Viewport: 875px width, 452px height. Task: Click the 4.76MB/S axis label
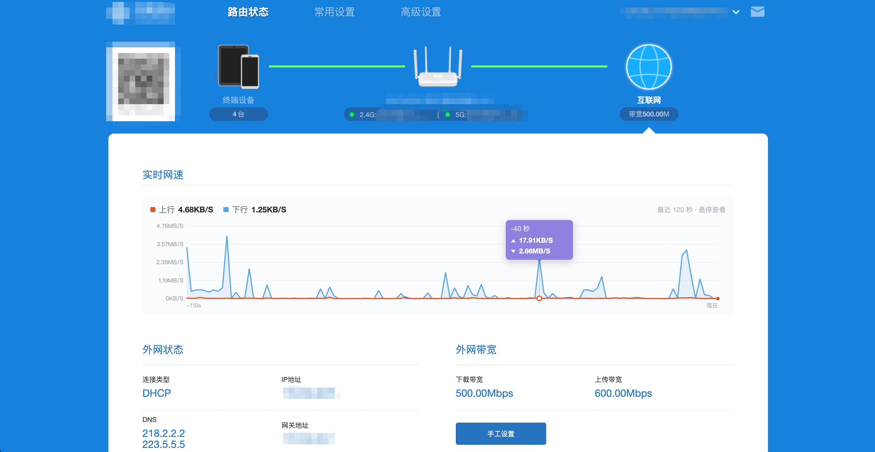click(170, 226)
